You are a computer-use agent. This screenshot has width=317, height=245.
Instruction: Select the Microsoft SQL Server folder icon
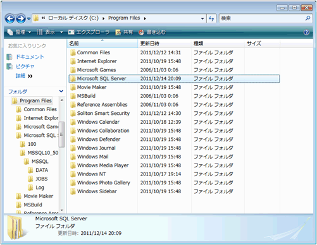(73, 79)
